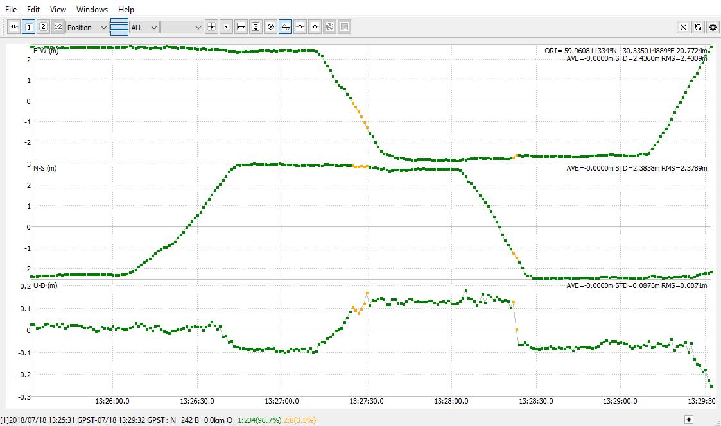
Task: Fit plot horizontally with double-arrow icon
Action: [x=241, y=27]
